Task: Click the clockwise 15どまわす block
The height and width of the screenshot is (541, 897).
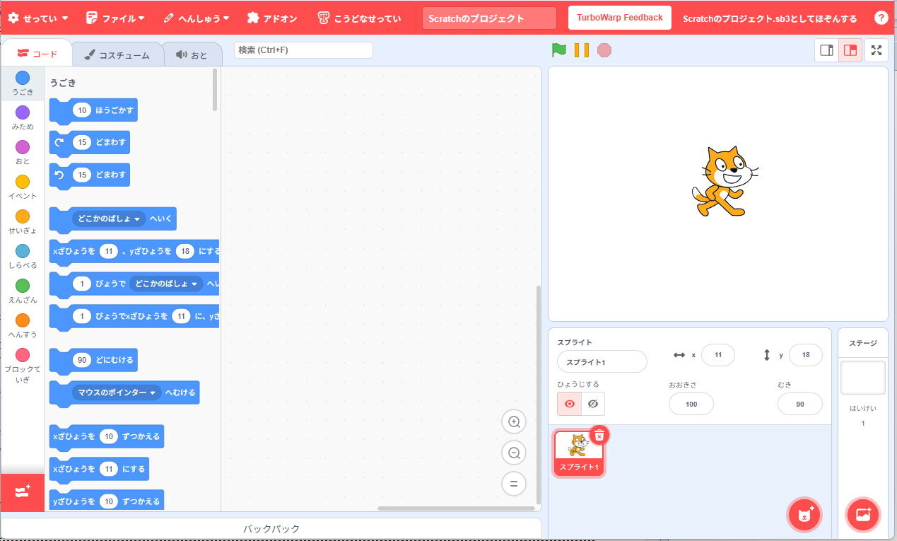Action: 89,143
